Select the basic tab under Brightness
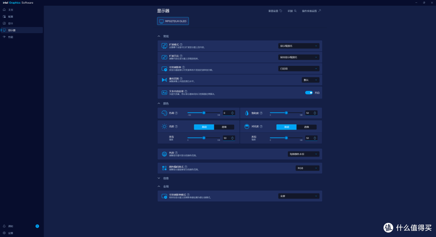 204,127
